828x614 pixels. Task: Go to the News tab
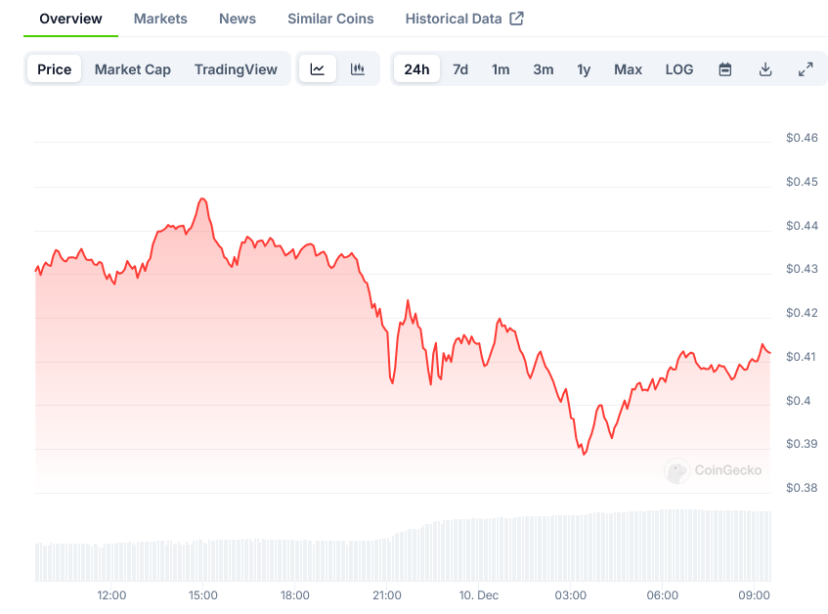pos(238,19)
